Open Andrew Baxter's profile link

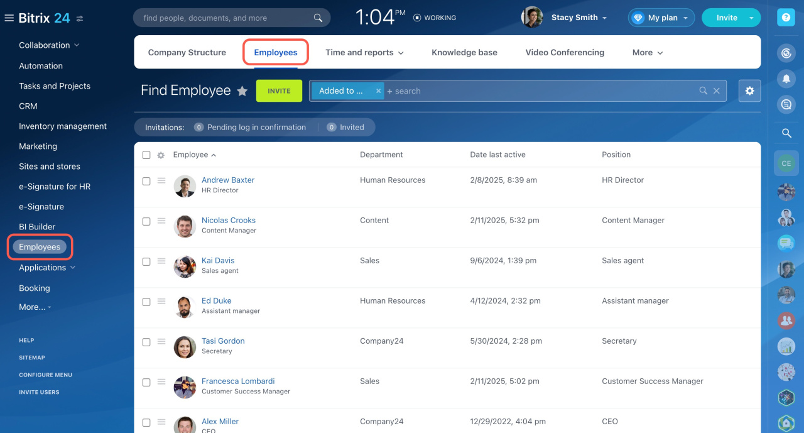point(228,180)
